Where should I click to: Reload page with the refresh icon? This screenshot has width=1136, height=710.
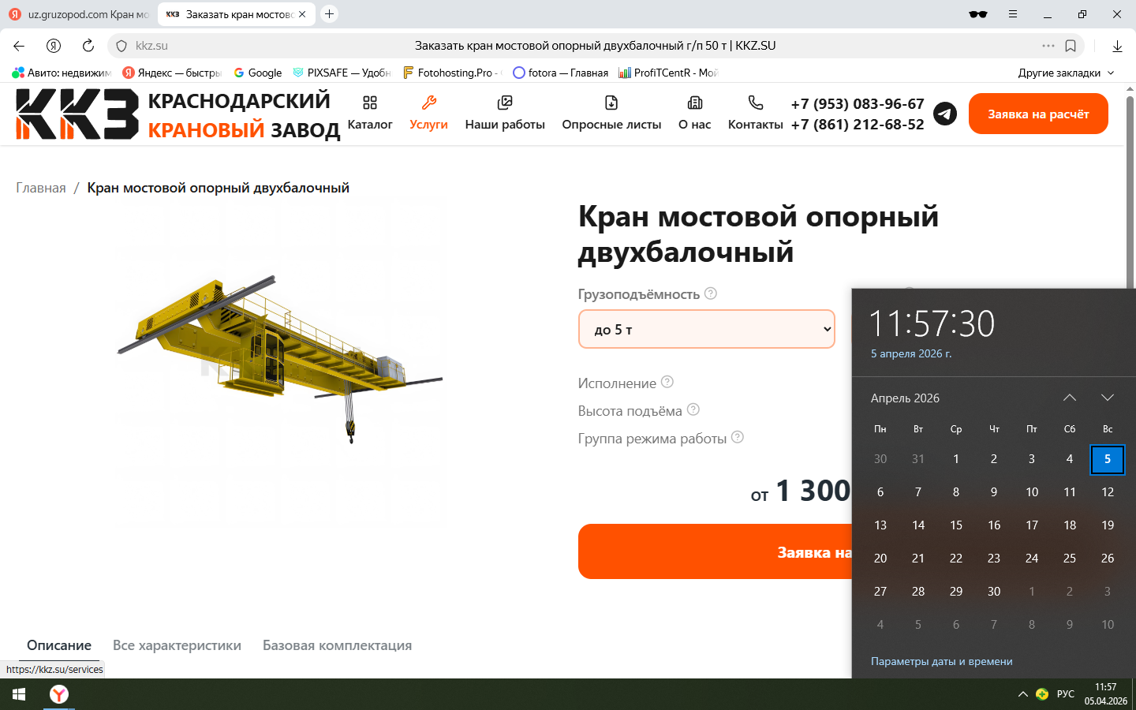click(x=88, y=46)
